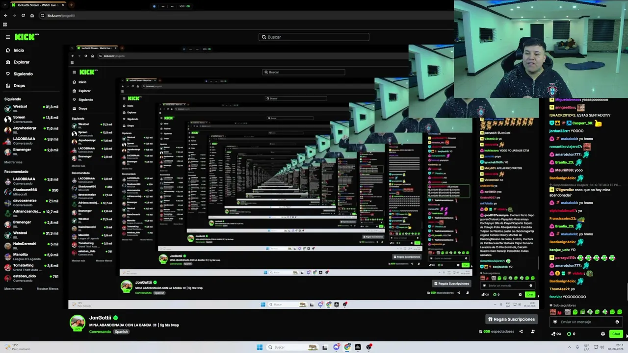This screenshot has width=628, height=353.
Task: Click the user icon beside share
Action: (533, 331)
